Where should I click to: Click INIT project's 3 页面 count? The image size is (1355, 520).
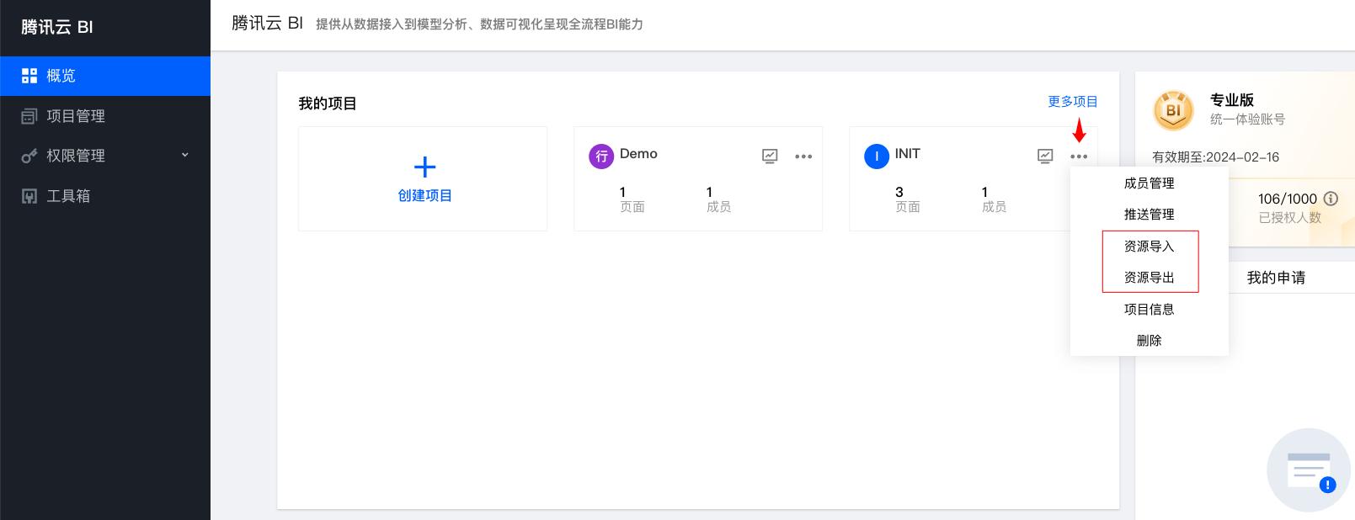coord(908,199)
